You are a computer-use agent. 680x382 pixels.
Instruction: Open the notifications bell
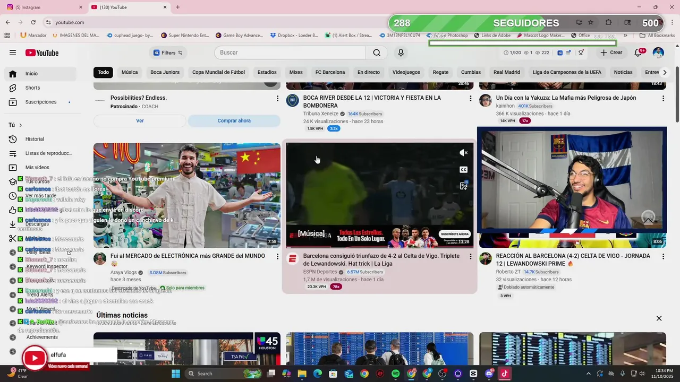click(639, 53)
